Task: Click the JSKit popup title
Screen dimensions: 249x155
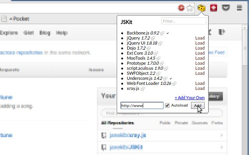Action: pos(126,22)
